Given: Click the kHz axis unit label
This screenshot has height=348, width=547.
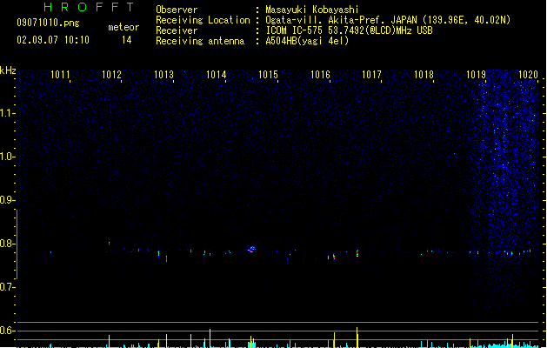Looking at the screenshot, I should (8, 70).
